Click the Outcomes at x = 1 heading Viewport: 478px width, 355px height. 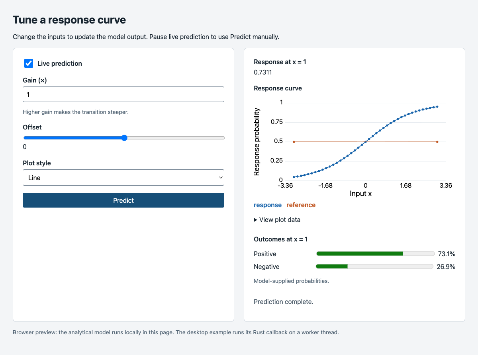pos(281,239)
